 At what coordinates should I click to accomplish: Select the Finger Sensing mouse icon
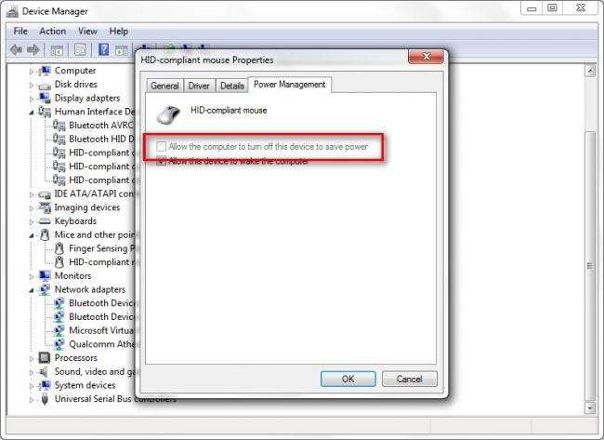pos(59,248)
